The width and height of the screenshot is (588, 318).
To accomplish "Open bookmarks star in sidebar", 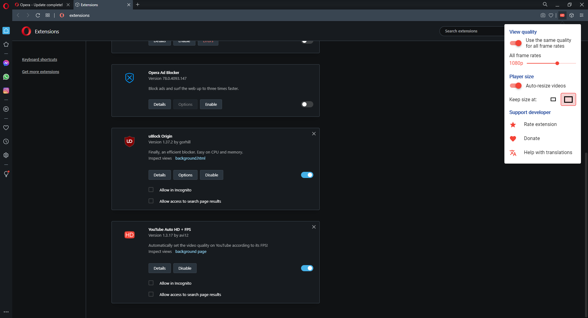I will coord(6,45).
